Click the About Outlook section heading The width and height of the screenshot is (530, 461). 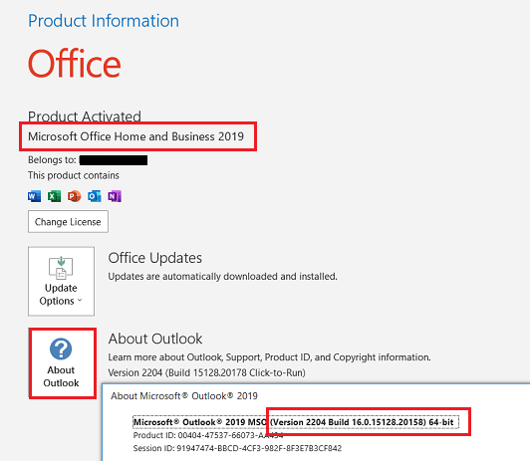[x=155, y=339]
